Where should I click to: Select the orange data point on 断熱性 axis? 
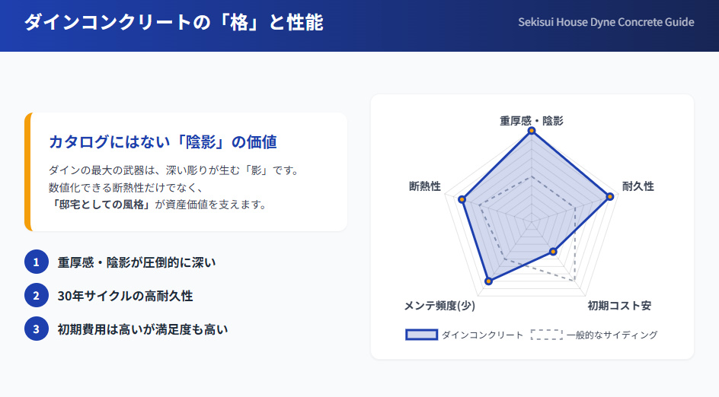point(462,199)
